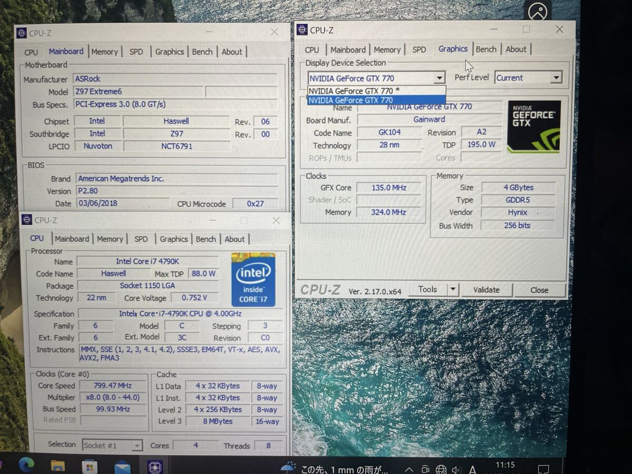The width and height of the screenshot is (632, 474).
Task: Show hidden tray icons chevron
Action: [x=409, y=469]
